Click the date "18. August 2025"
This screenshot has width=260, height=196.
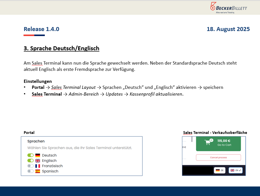[228, 29]
